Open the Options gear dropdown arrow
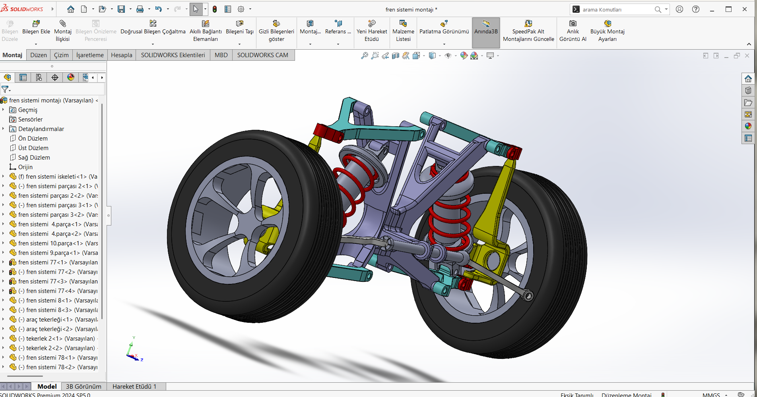This screenshot has height=397, width=757. 250,9
